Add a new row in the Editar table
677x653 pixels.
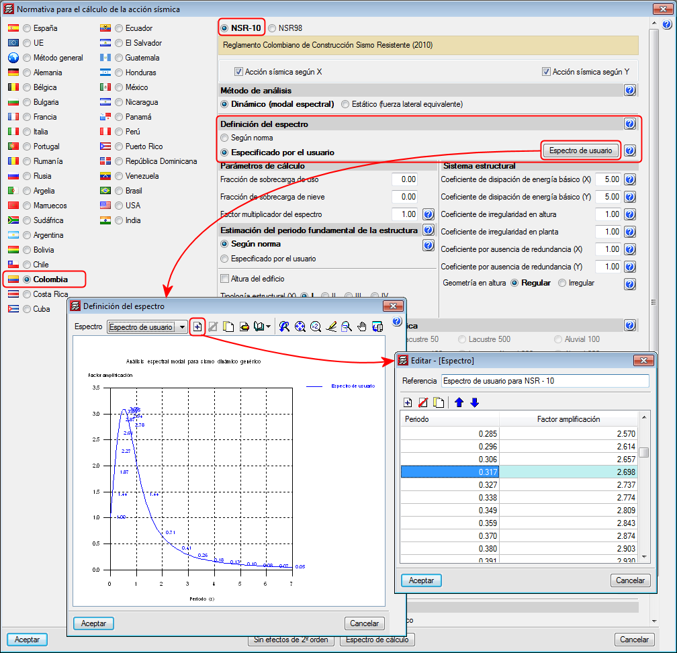[408, 402]
